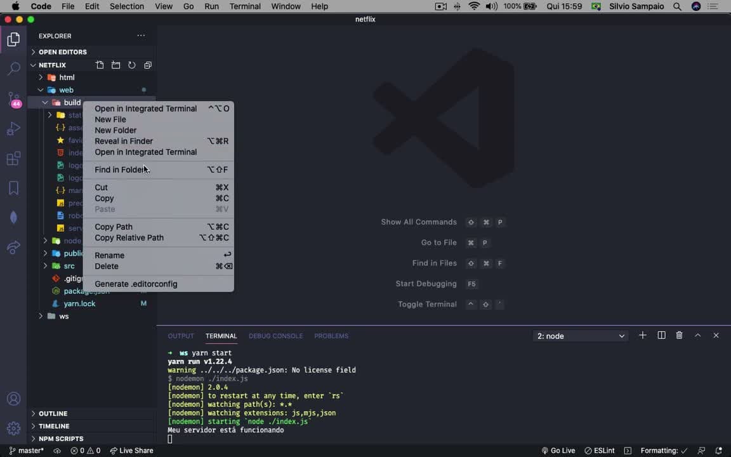Viewport: 731px width, 457px height.
Task: Open the Explorer view in activity bar
Action: click(x=13, y=39)
